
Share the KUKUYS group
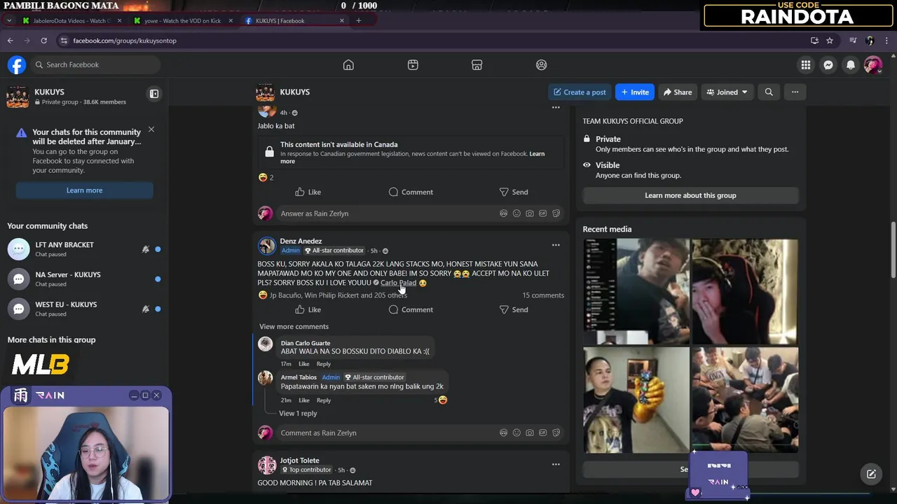pyautogui.click(x=678, y=92)
